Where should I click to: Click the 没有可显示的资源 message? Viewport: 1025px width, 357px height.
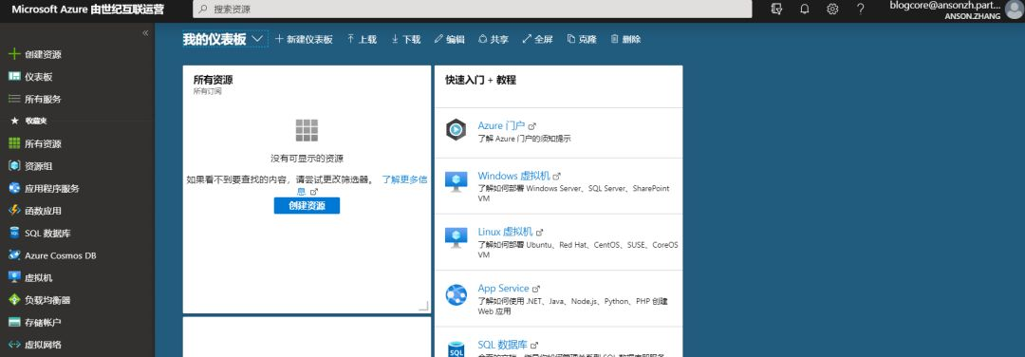pos(307,159)
